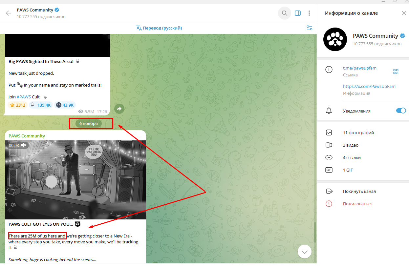409x266 pixels.
Task: Click the 135.4K reaction chip
Action: point(40,105)
